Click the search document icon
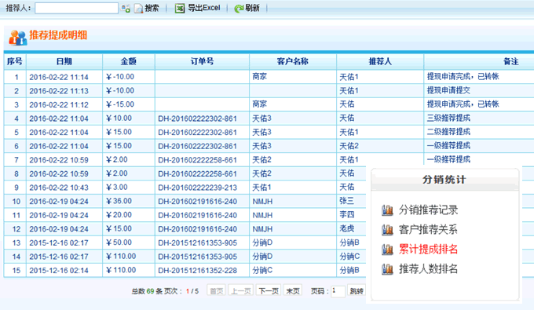The height and width of the screenshot is (310, 534). click(x=138, y=9)
